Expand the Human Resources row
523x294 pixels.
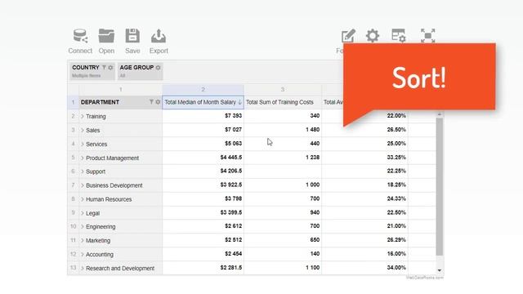pos(83,199)
